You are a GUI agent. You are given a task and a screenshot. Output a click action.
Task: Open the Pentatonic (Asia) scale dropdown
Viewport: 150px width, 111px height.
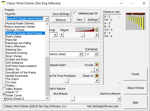point(81,54)
